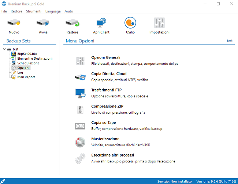The image size is (238, 184).
Task: Click the Schedulazione calendar icon
Action: tap(14, 63)
